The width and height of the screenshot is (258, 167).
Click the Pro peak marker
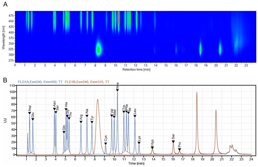(x=180, y=149)
